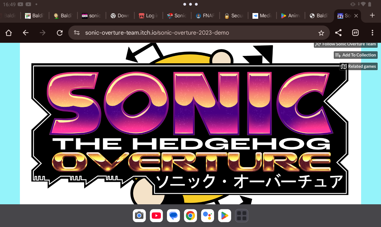The width and height of the screenshot is (381, 227).
Task: Open the all-apps grid in the dock
Action: (242, 216)
